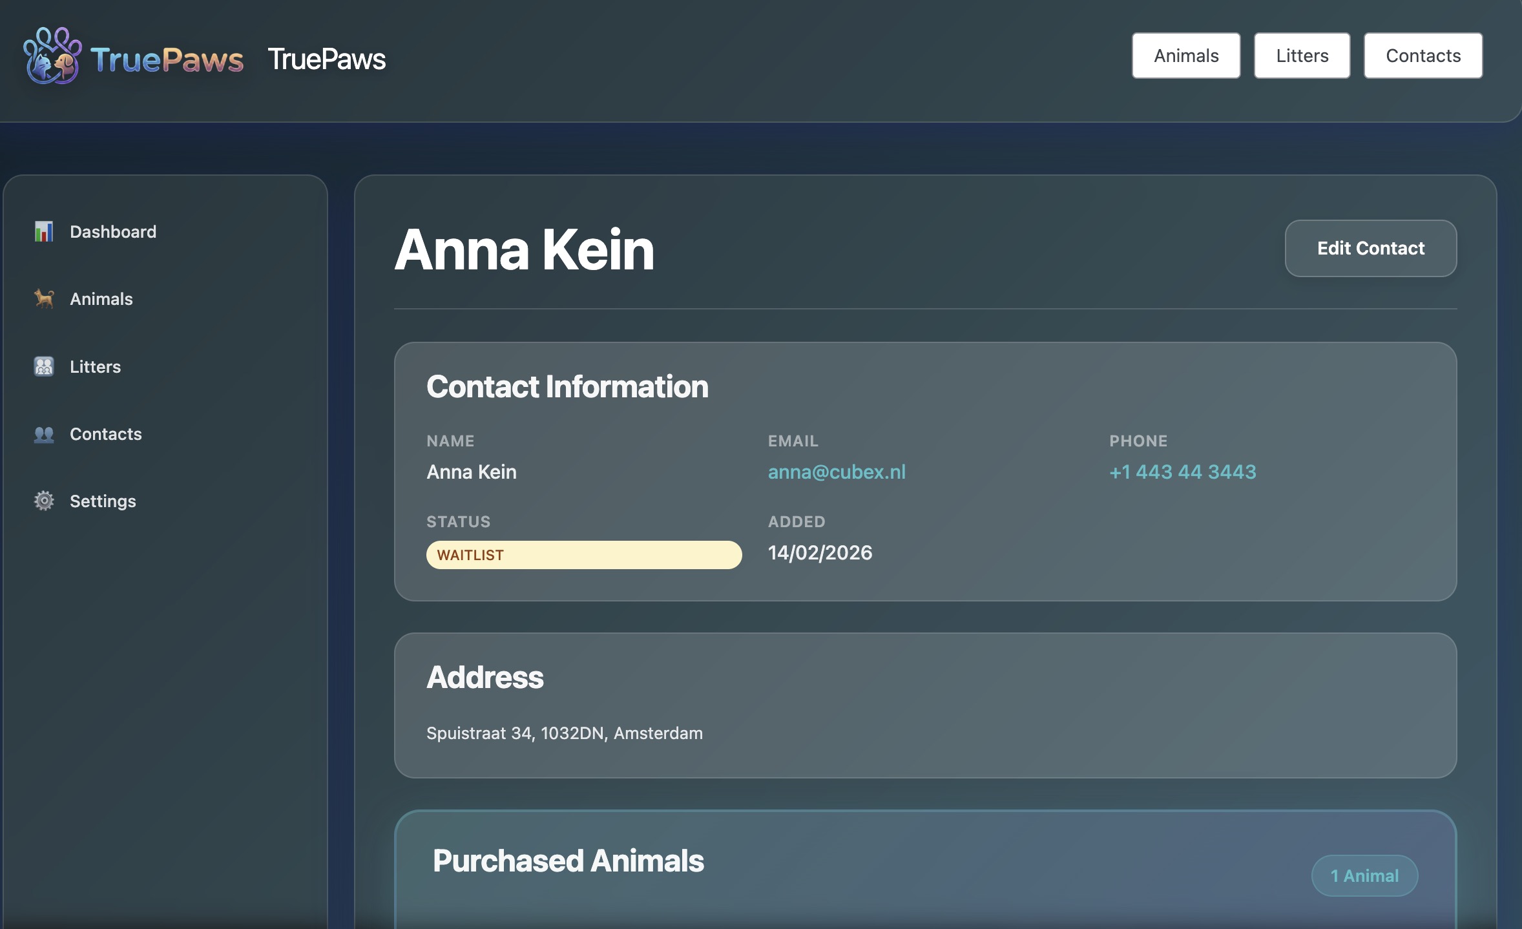Click the Purchased Animals section heading
Image resolution: width=1522 pixels, height=929 pixels.
tap(568, 861)
